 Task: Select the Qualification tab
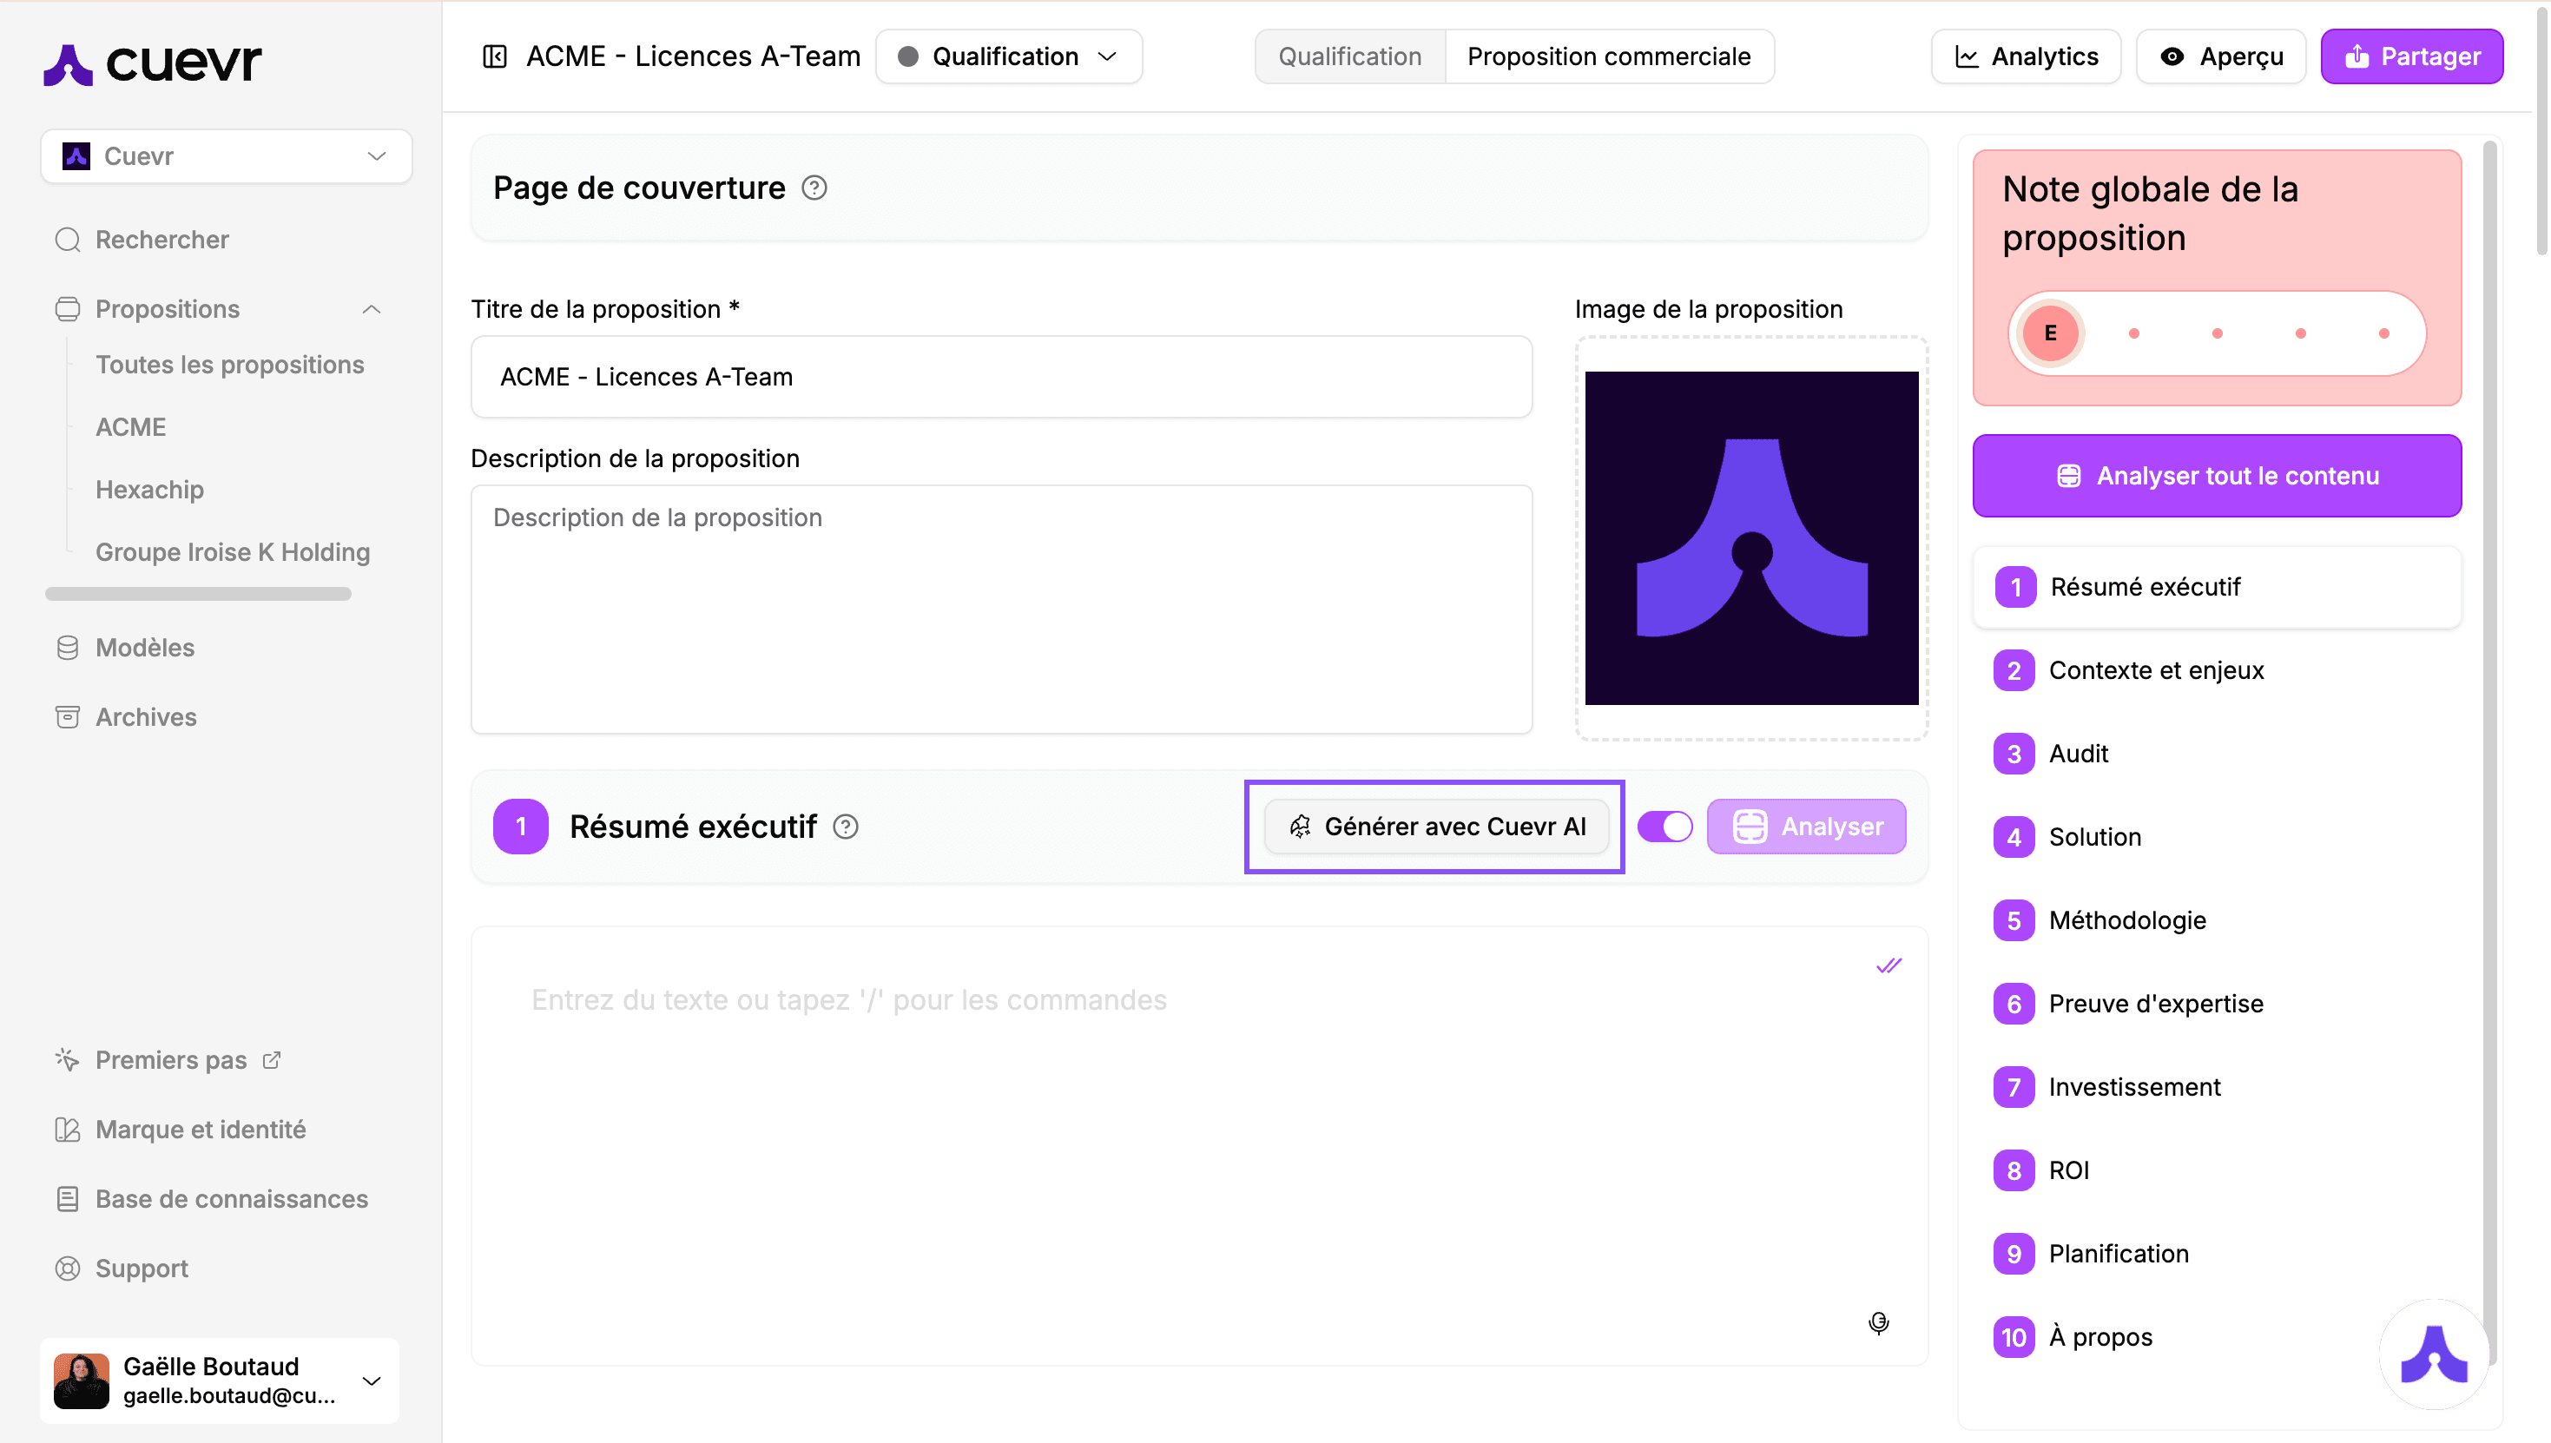(x=1348, y=56)
